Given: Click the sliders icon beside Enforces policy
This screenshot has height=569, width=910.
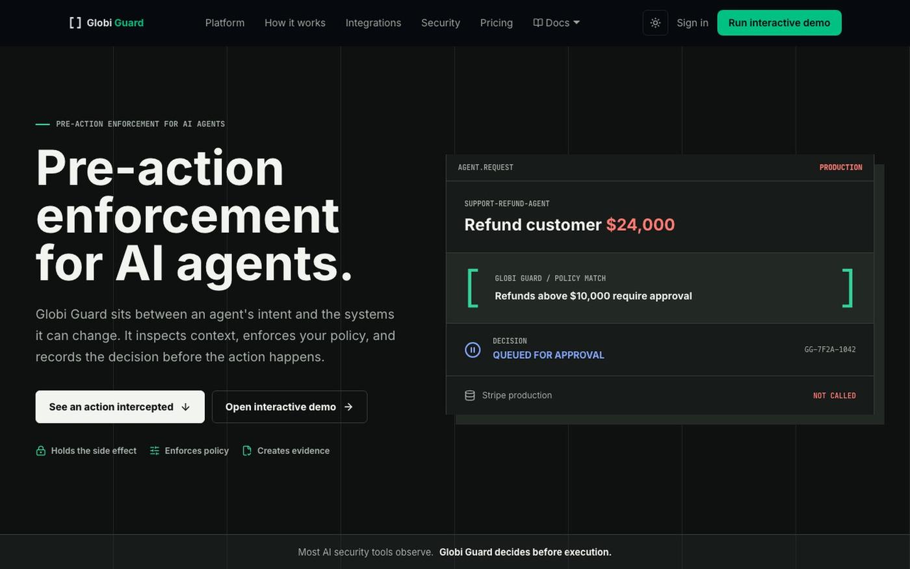Looking at the screenshot, I should coord(154,451).
